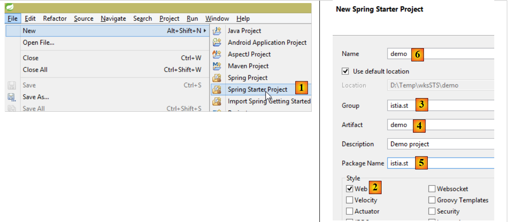Toggle the Web style checkbox
This screenshot has width=508, height=222.
click(349, 189)
